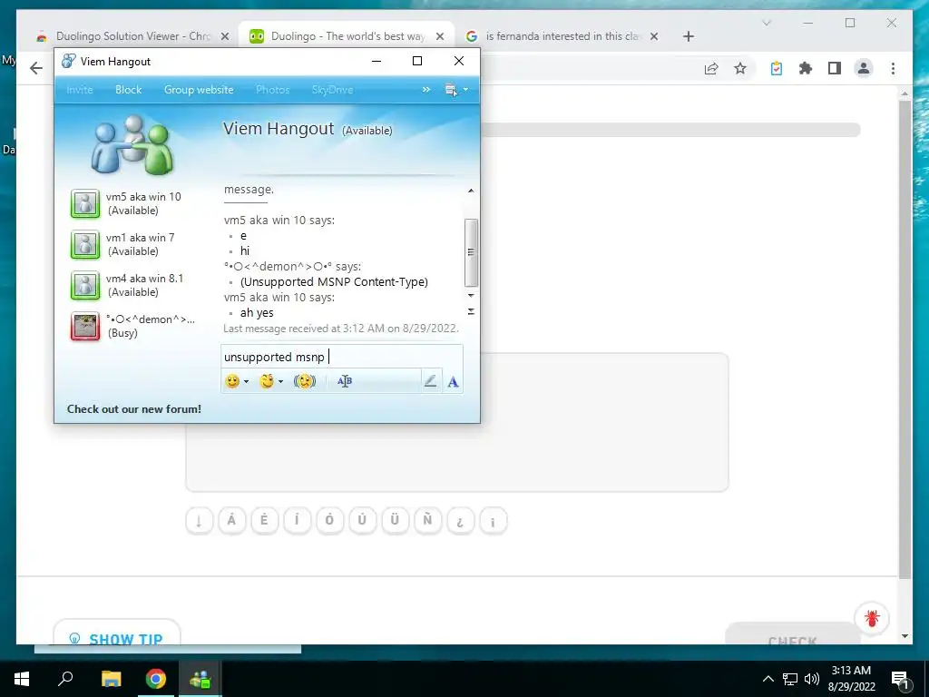Open the smiley emoticon picker
This screenshot has width=929, height=697.
click(x=232, y=381)
